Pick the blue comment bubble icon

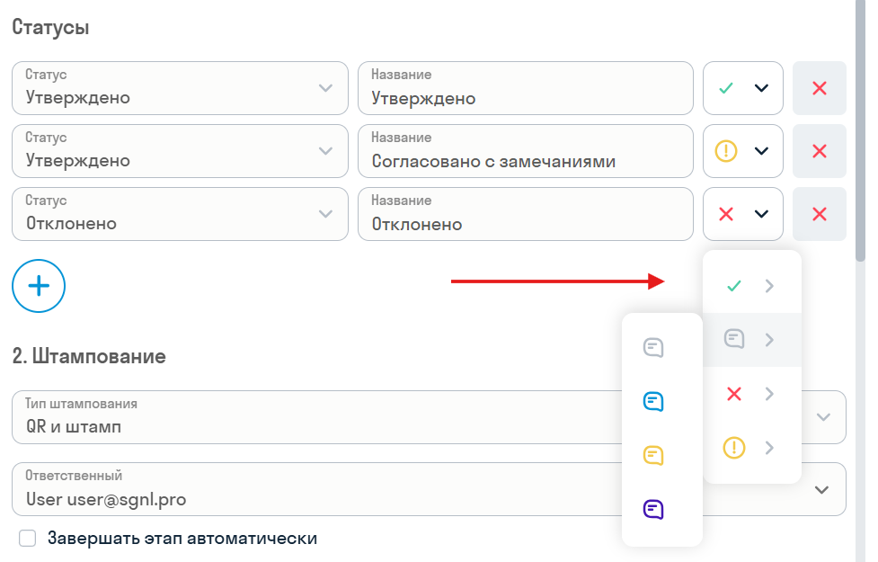653,401
